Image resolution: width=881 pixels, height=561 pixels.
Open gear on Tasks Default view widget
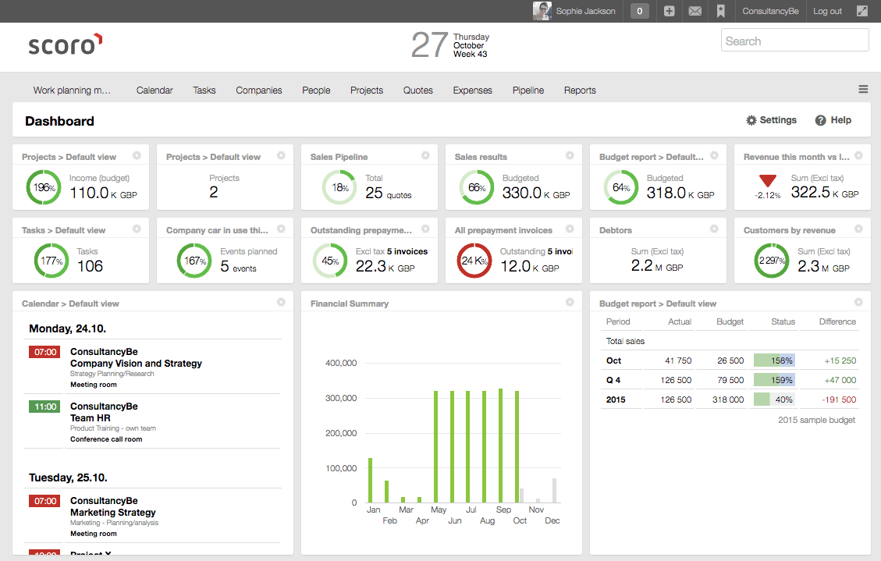click(137, 229)
